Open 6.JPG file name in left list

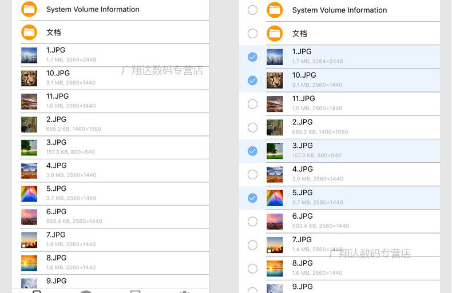click(57, 211)
